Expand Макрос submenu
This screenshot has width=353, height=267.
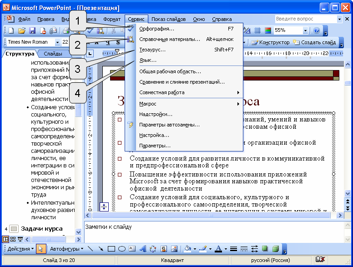(184, 104)
